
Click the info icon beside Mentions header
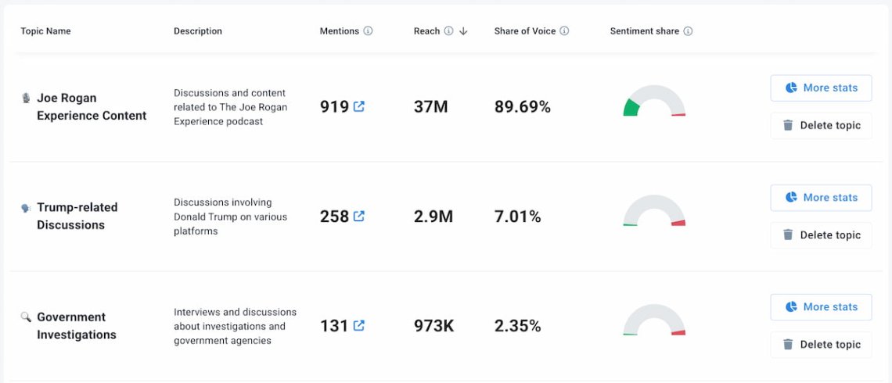(368, 31)
